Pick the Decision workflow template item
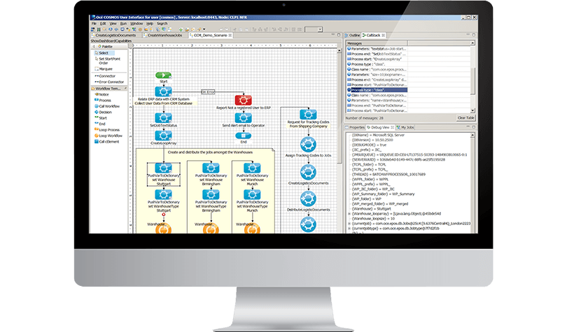The height and width of the screenshot is (332, 567). pos(104,112)
